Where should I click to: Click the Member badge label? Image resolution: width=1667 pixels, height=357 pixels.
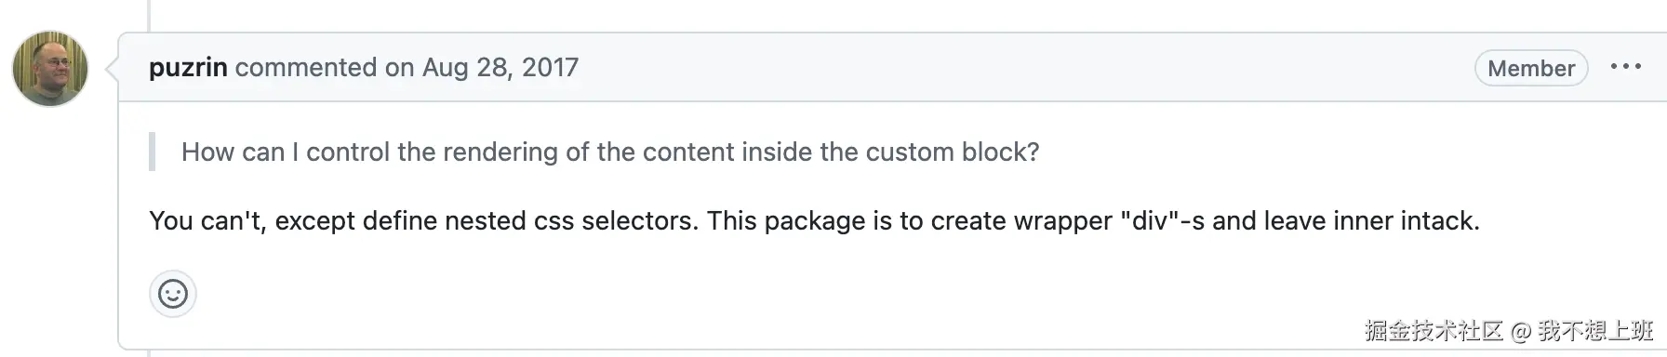tap(1531, 68)
